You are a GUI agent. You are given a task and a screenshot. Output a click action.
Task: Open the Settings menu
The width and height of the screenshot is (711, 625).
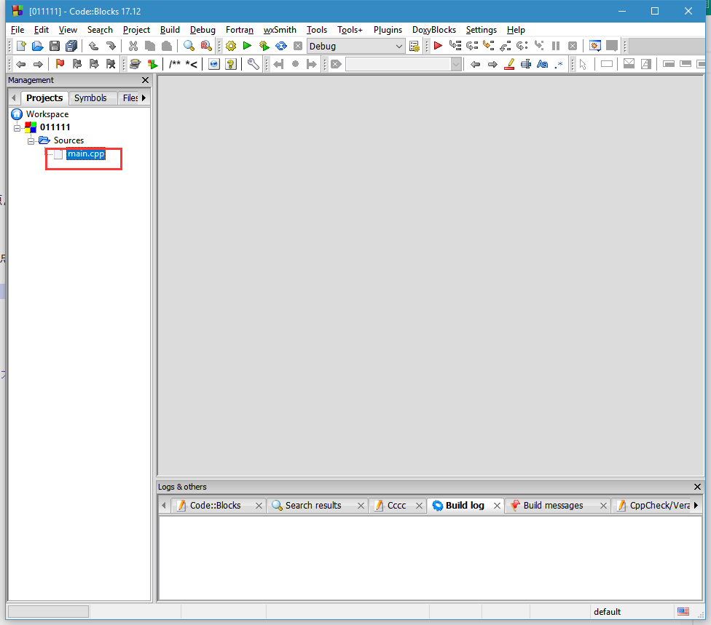pyautogui.click(x=481, y=30)
